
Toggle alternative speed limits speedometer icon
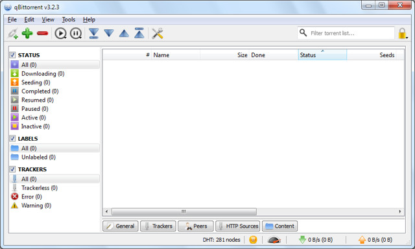click(274, 240)
